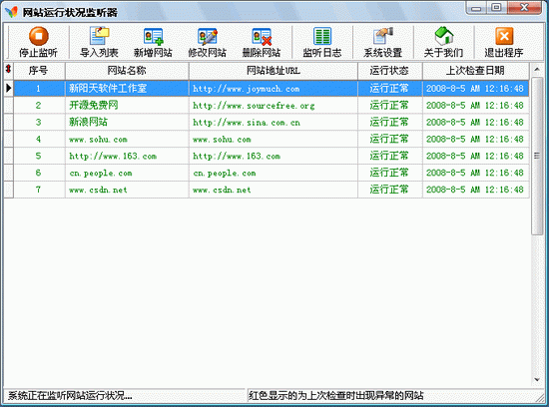Click the vertical scrollbar down arrow
The height and width of the screenshot is (407, 549).
[537, 380]
